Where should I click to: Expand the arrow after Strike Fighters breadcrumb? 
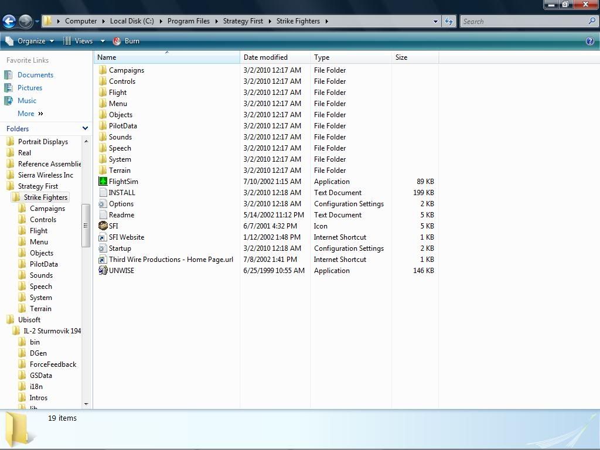click(326, 22)
